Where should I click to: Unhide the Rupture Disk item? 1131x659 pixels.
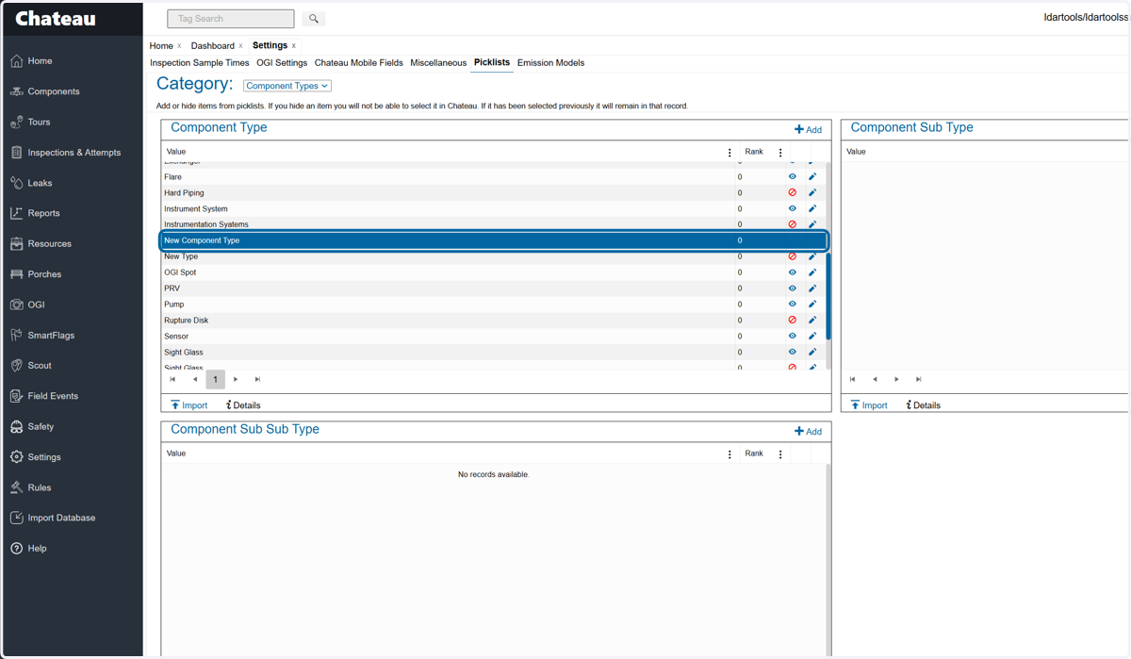pyautogui.click(x=792, y=320)
